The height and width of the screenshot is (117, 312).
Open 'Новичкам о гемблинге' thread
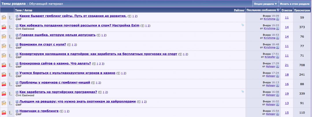[x=39, y=111]
